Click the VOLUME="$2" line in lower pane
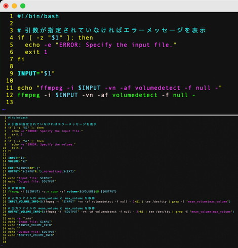 tap(18, 161)
